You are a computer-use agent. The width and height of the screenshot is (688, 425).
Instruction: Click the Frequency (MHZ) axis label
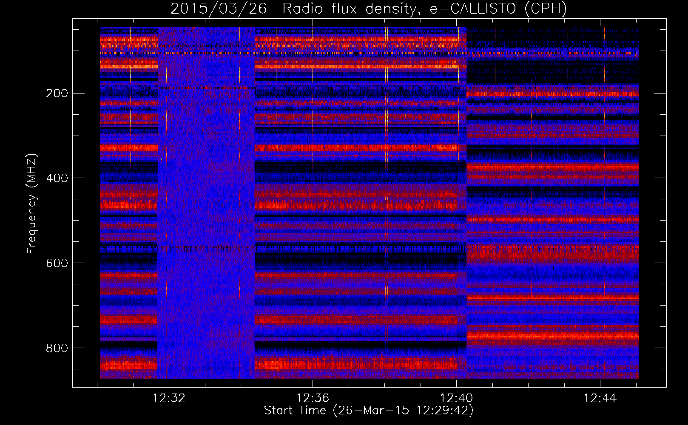32,204
